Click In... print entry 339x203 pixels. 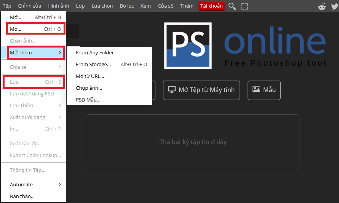click(33, 129)
